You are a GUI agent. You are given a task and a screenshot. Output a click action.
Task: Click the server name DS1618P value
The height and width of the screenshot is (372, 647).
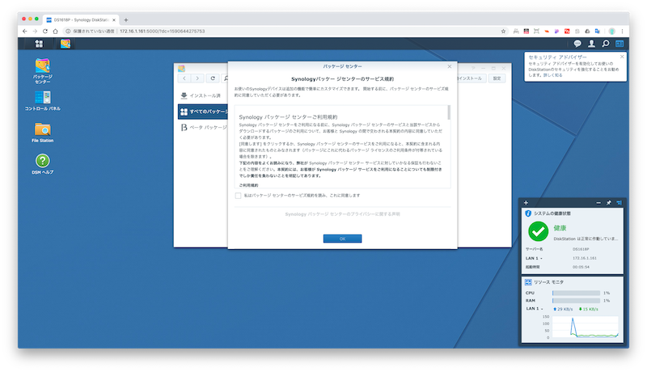(581, 249)
